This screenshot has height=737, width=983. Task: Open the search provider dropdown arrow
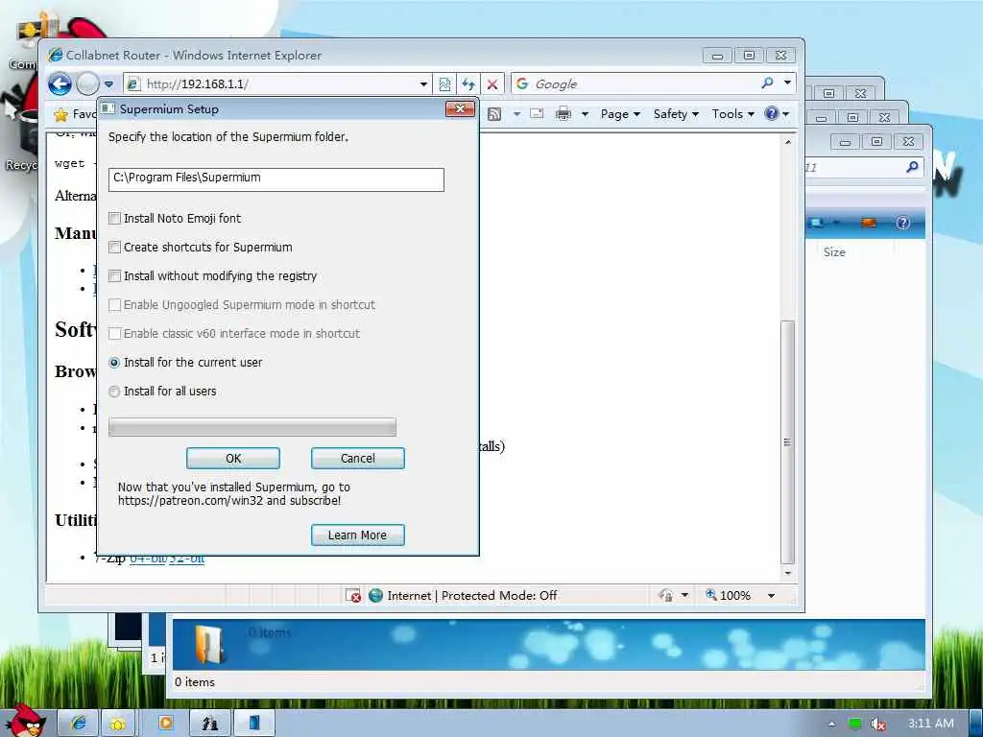pyautogui.click(x=787, y=83)
